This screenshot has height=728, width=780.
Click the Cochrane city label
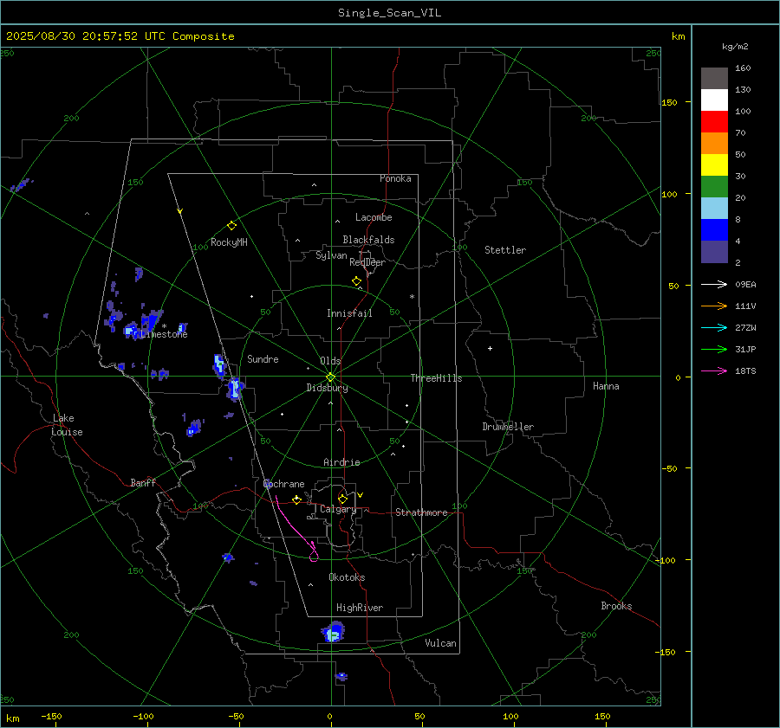click(x=283, y=484)
